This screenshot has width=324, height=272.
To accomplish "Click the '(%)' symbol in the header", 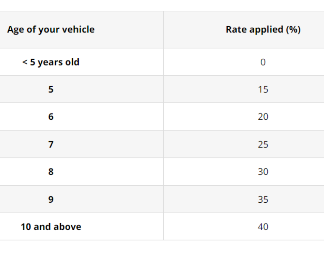I will pos(293,30).
